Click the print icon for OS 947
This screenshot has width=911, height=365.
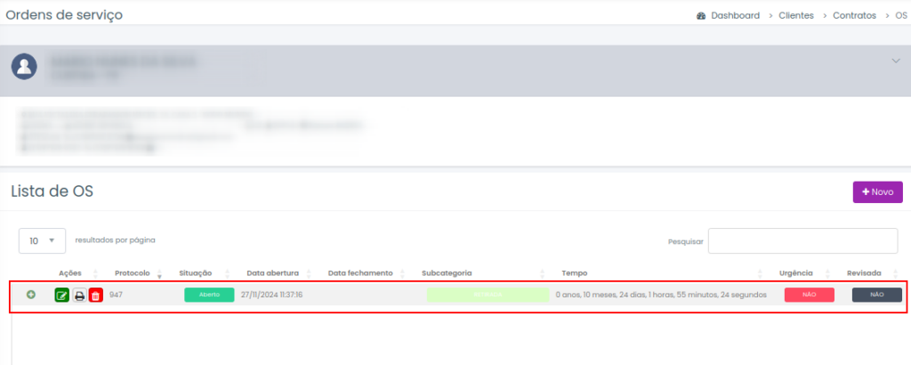pyautogui.click(x=79, y=296)
